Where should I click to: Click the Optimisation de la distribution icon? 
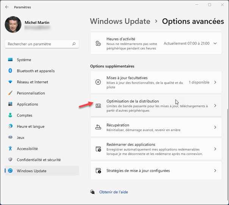coord(98,106)
